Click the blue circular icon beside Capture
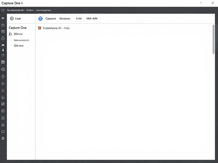The height and width of the screenshot is (163, 218). (x=41, y=19)
